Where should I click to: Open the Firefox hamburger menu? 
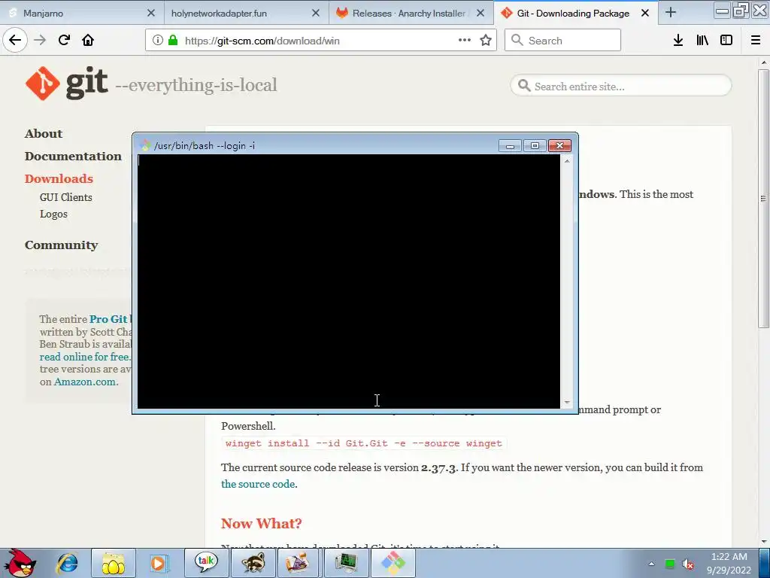pyautogui.click(x=756, y=41)
